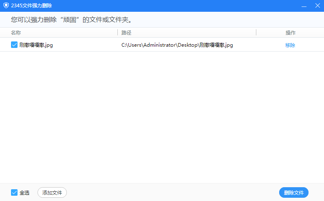
Task: Click the C:\Users\Administrator\Desktop file path
Action: coord(177,45)
